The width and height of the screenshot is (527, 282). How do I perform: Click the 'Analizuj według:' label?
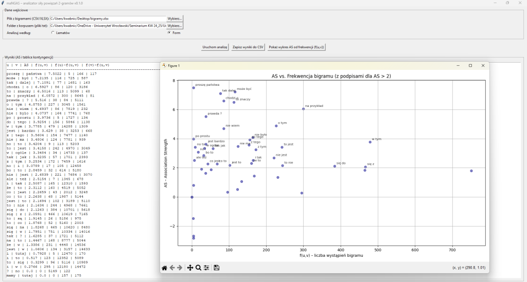(x=19, y=33)
